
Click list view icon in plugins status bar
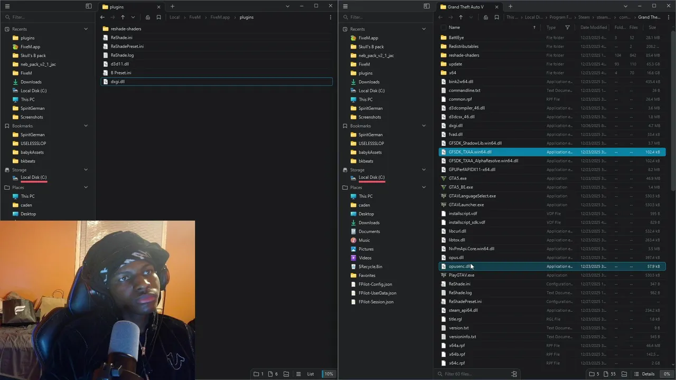click(x=298, y=374)
